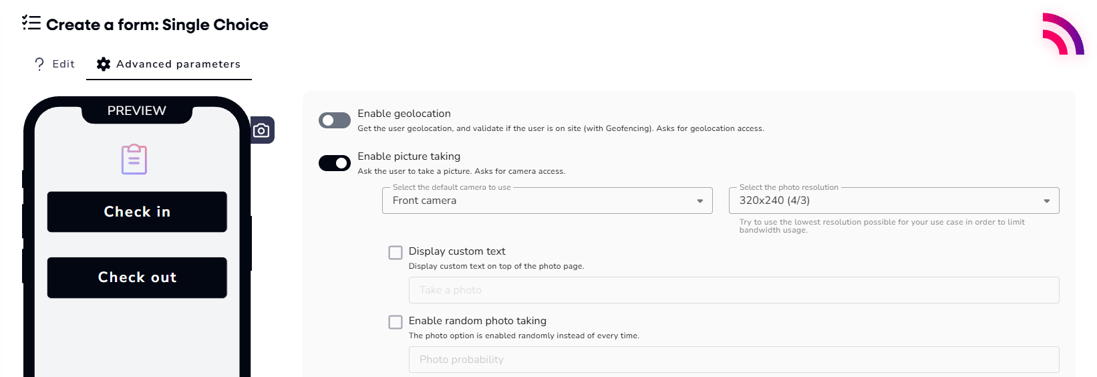Click the pink-purple logo in corner

click(1063, 33)
